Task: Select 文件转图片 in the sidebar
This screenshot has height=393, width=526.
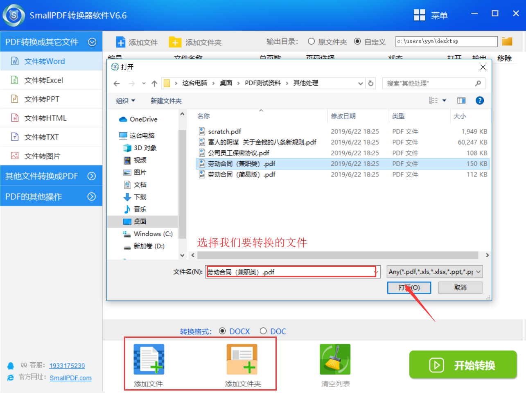Action: (51, 156)
